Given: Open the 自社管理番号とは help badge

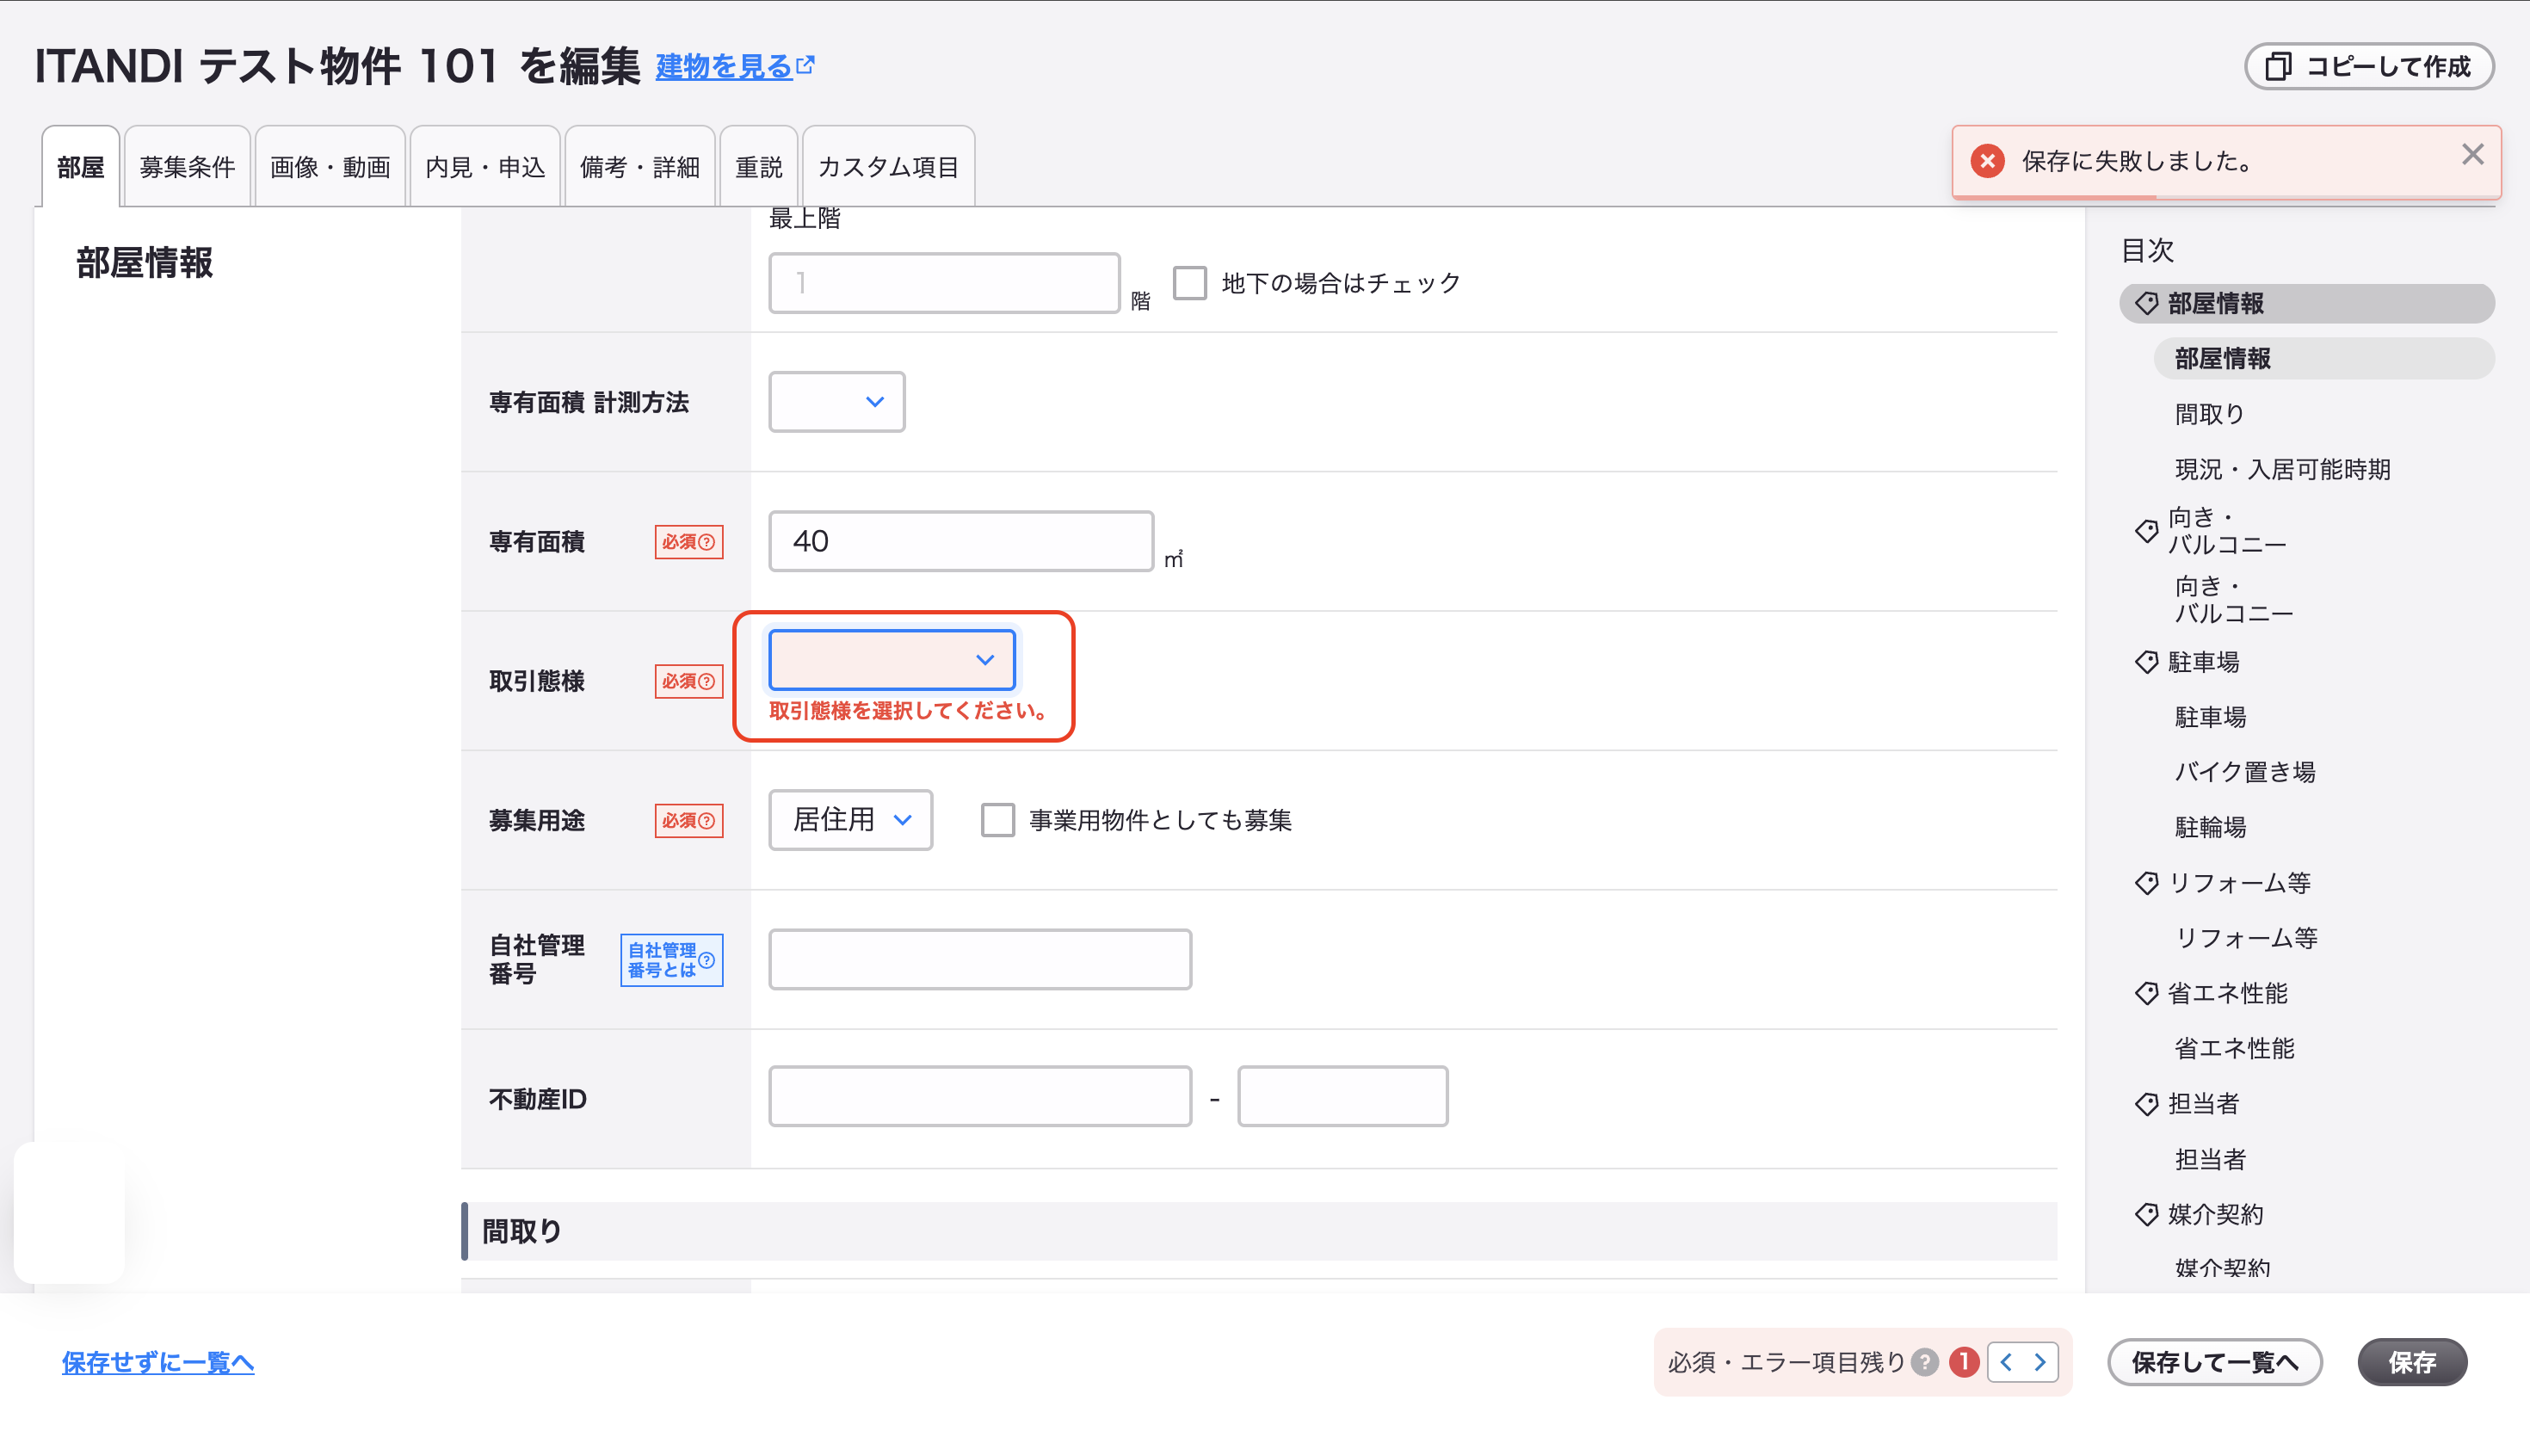Looking at the screenshot, I should (671, 959).
